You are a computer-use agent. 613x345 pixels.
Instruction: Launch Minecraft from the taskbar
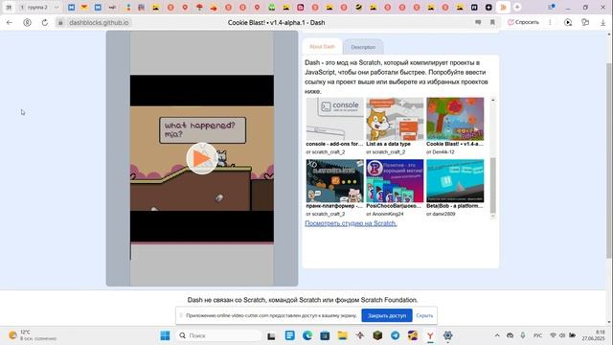coord(377,335)
